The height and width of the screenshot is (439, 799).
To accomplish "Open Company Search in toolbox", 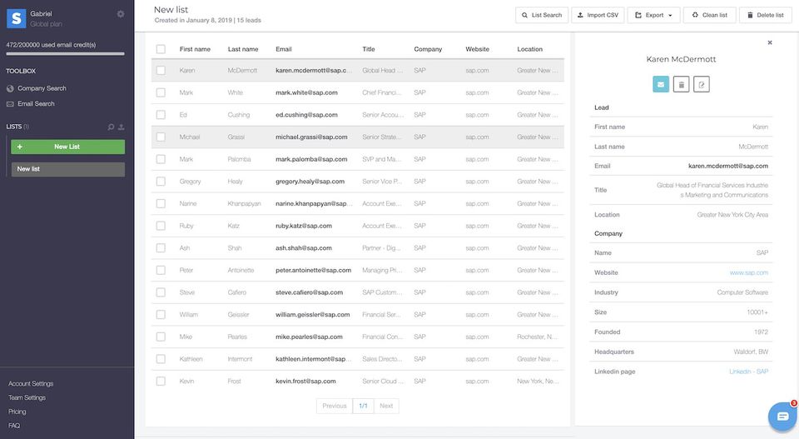I will [x=42, y=89].
